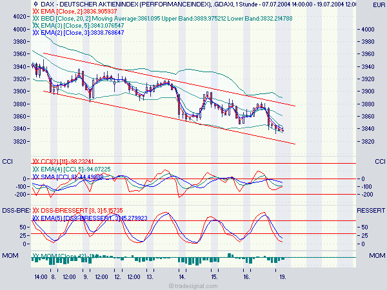Click the candlestick icon before the DAX title
The height and width of the screenshot is (290, 387).
35,4
